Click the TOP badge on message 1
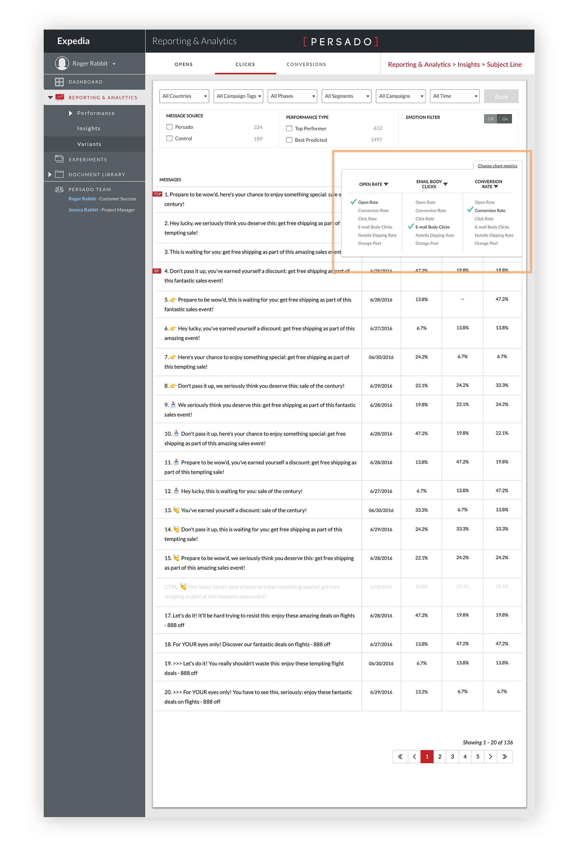The height and width of the screenshot is (847, 577). [x=157, y=194]
